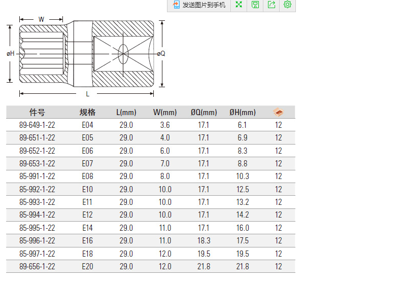Image resolution: width=403 pixels, height=285 pixels.
Task: Select part number 89-656-1-22
Action: click(37, 267)
